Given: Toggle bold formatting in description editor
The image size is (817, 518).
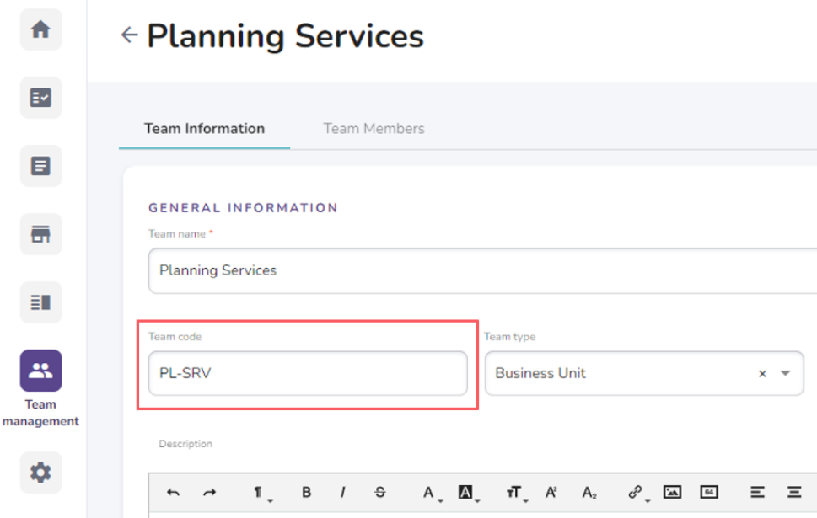Looking at the screenshot, I should click(307, 493).
